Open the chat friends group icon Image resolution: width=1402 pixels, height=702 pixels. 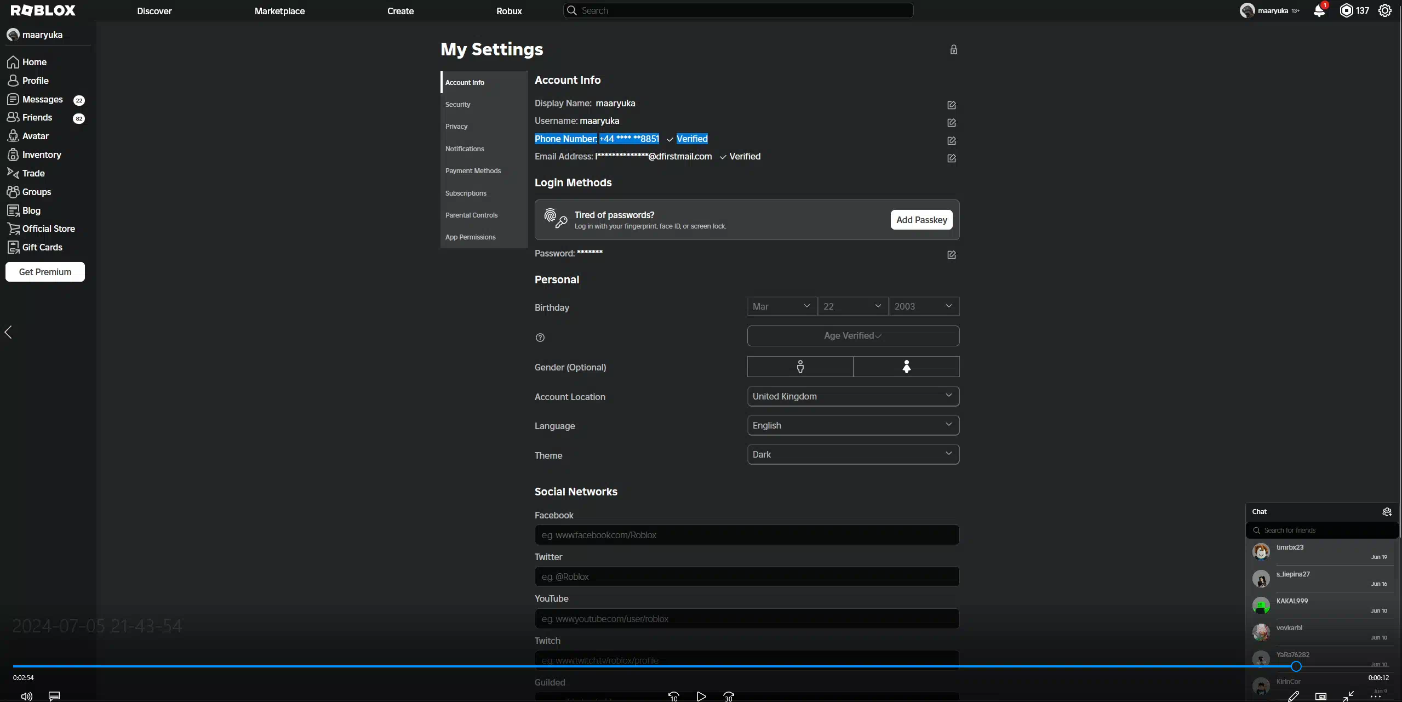coord(1387,512)
